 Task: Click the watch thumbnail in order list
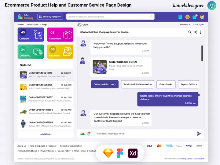(x=23, y=124)
